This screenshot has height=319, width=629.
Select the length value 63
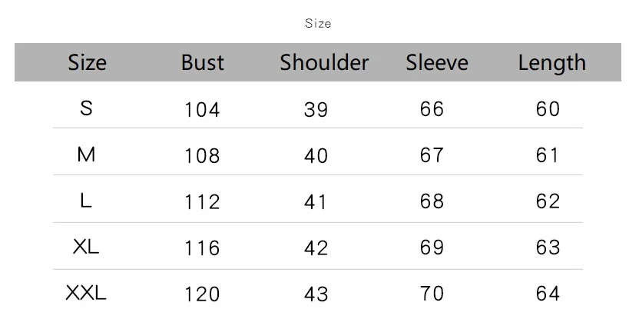[x=548, y=248]
